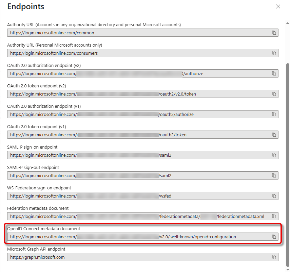This screenshot has width=290, height=272.
Task: Click the WS-Federation sign-on endpoint field
Action: click(136, 196)
